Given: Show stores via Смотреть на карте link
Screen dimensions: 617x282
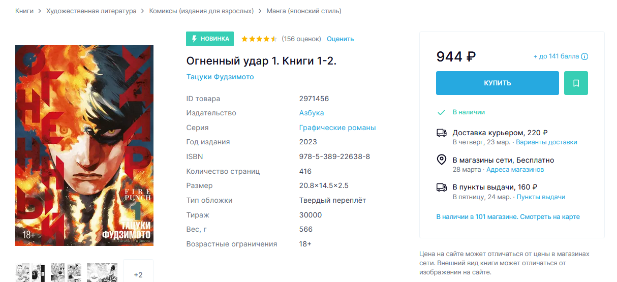Looking at the screenshot, I should (x=550, y=216).
